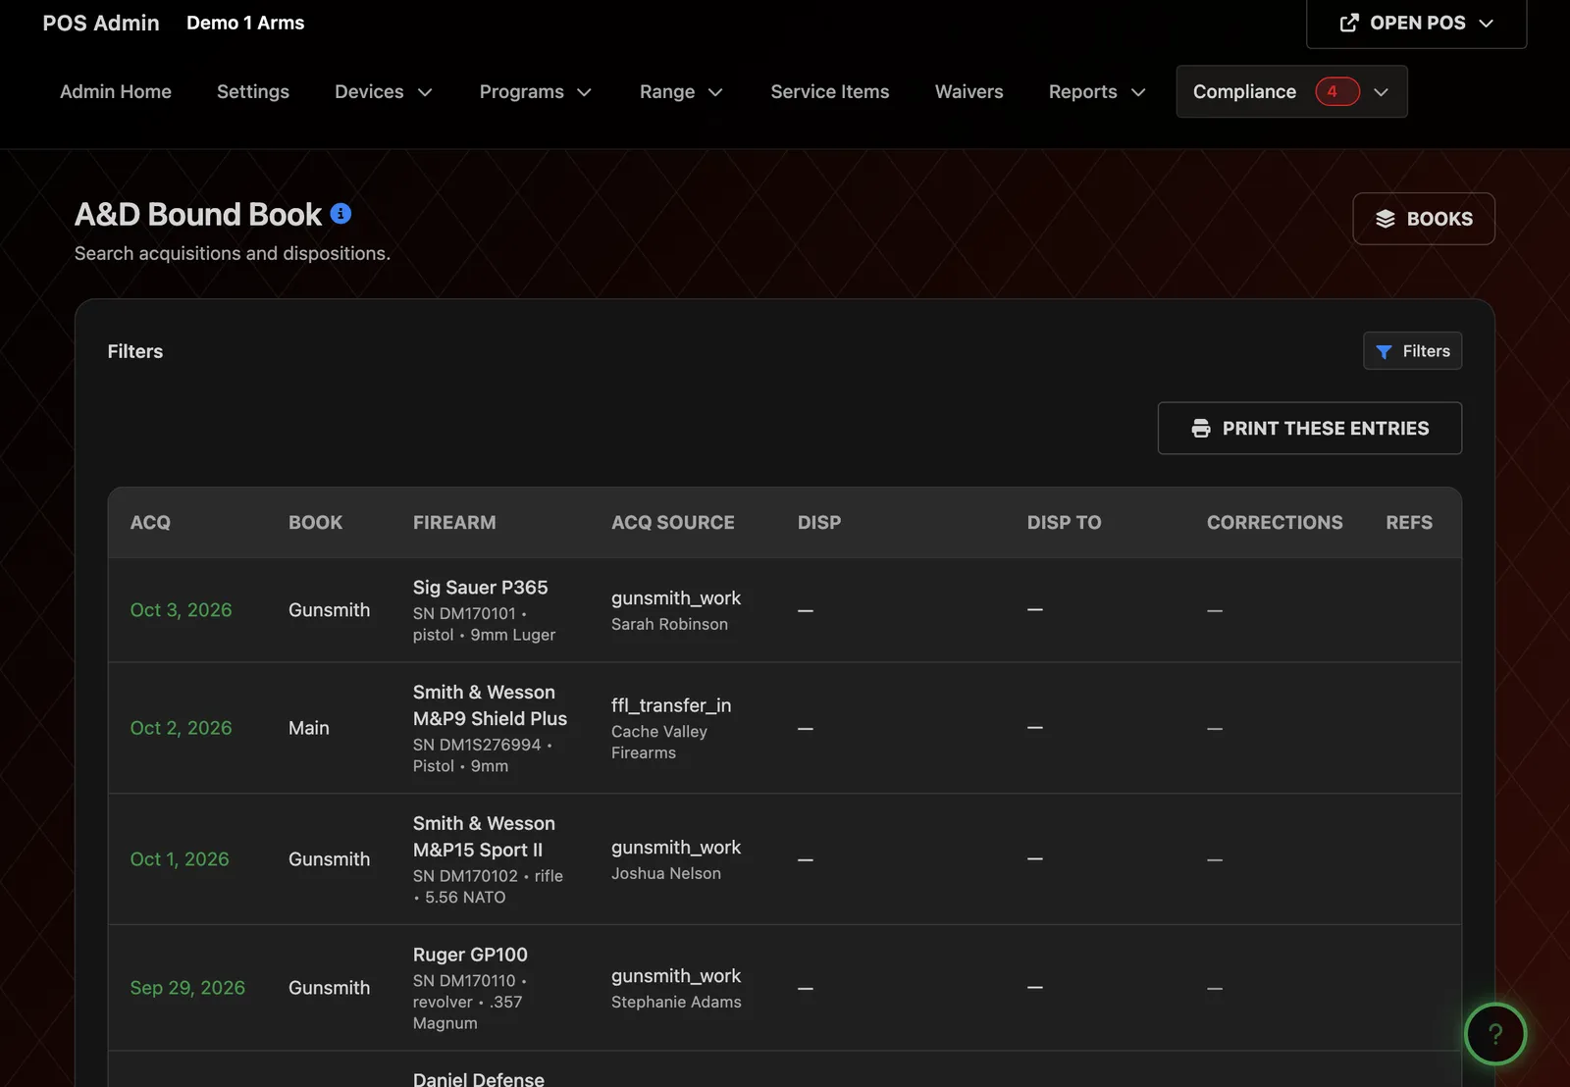
Task: Click the FIREARM column header
Action: click(x=454, y=523)
